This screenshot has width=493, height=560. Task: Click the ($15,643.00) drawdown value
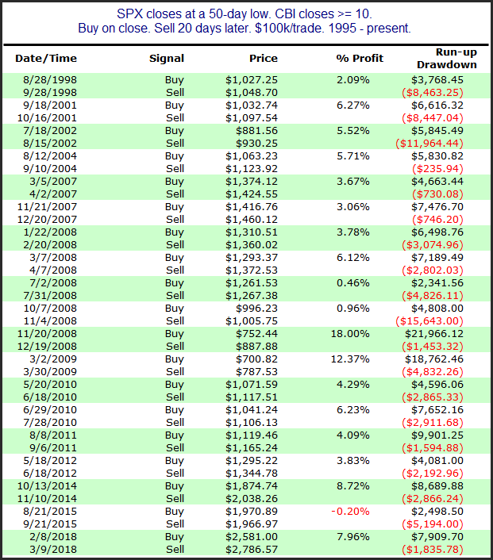(x=429, y=320)
